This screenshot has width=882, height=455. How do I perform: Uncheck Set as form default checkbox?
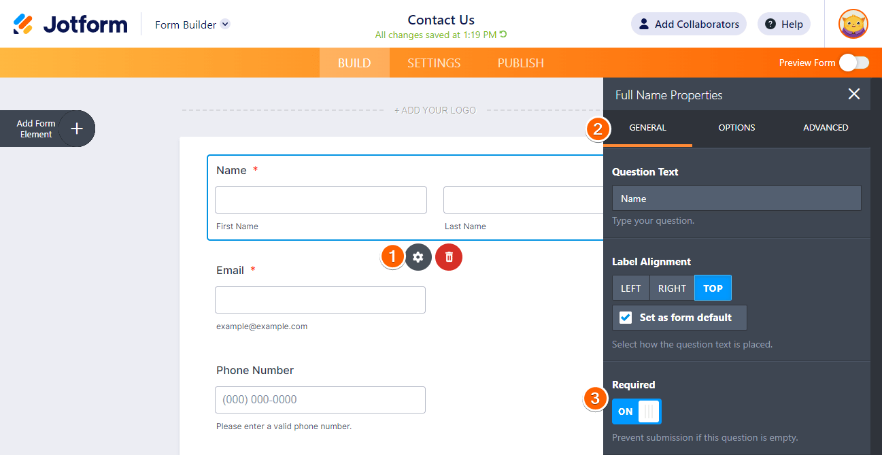click(x=626, y=318)
